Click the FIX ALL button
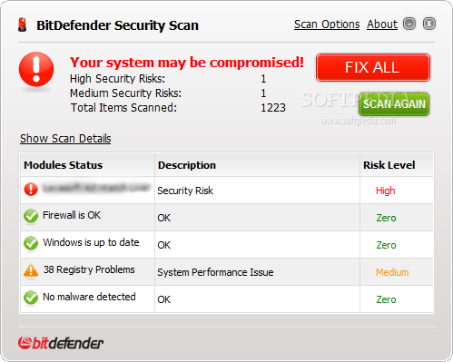The width and height of the screenshot is (453, 362). [373, 68]
